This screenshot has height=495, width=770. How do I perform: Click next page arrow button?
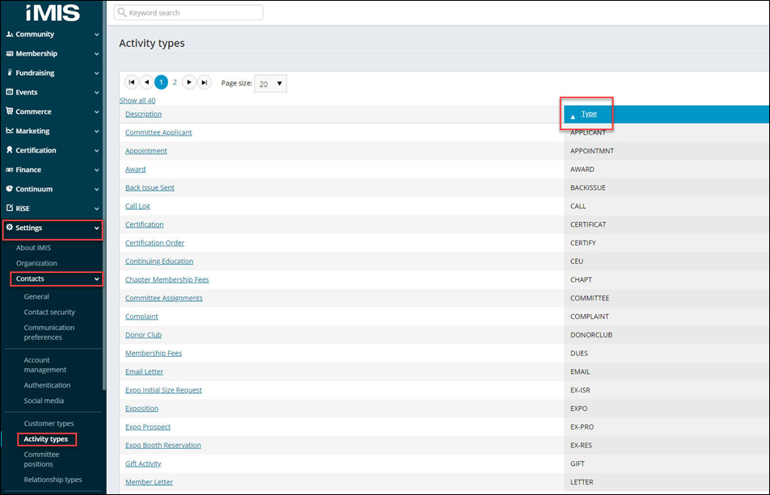(x=189, y=82)
